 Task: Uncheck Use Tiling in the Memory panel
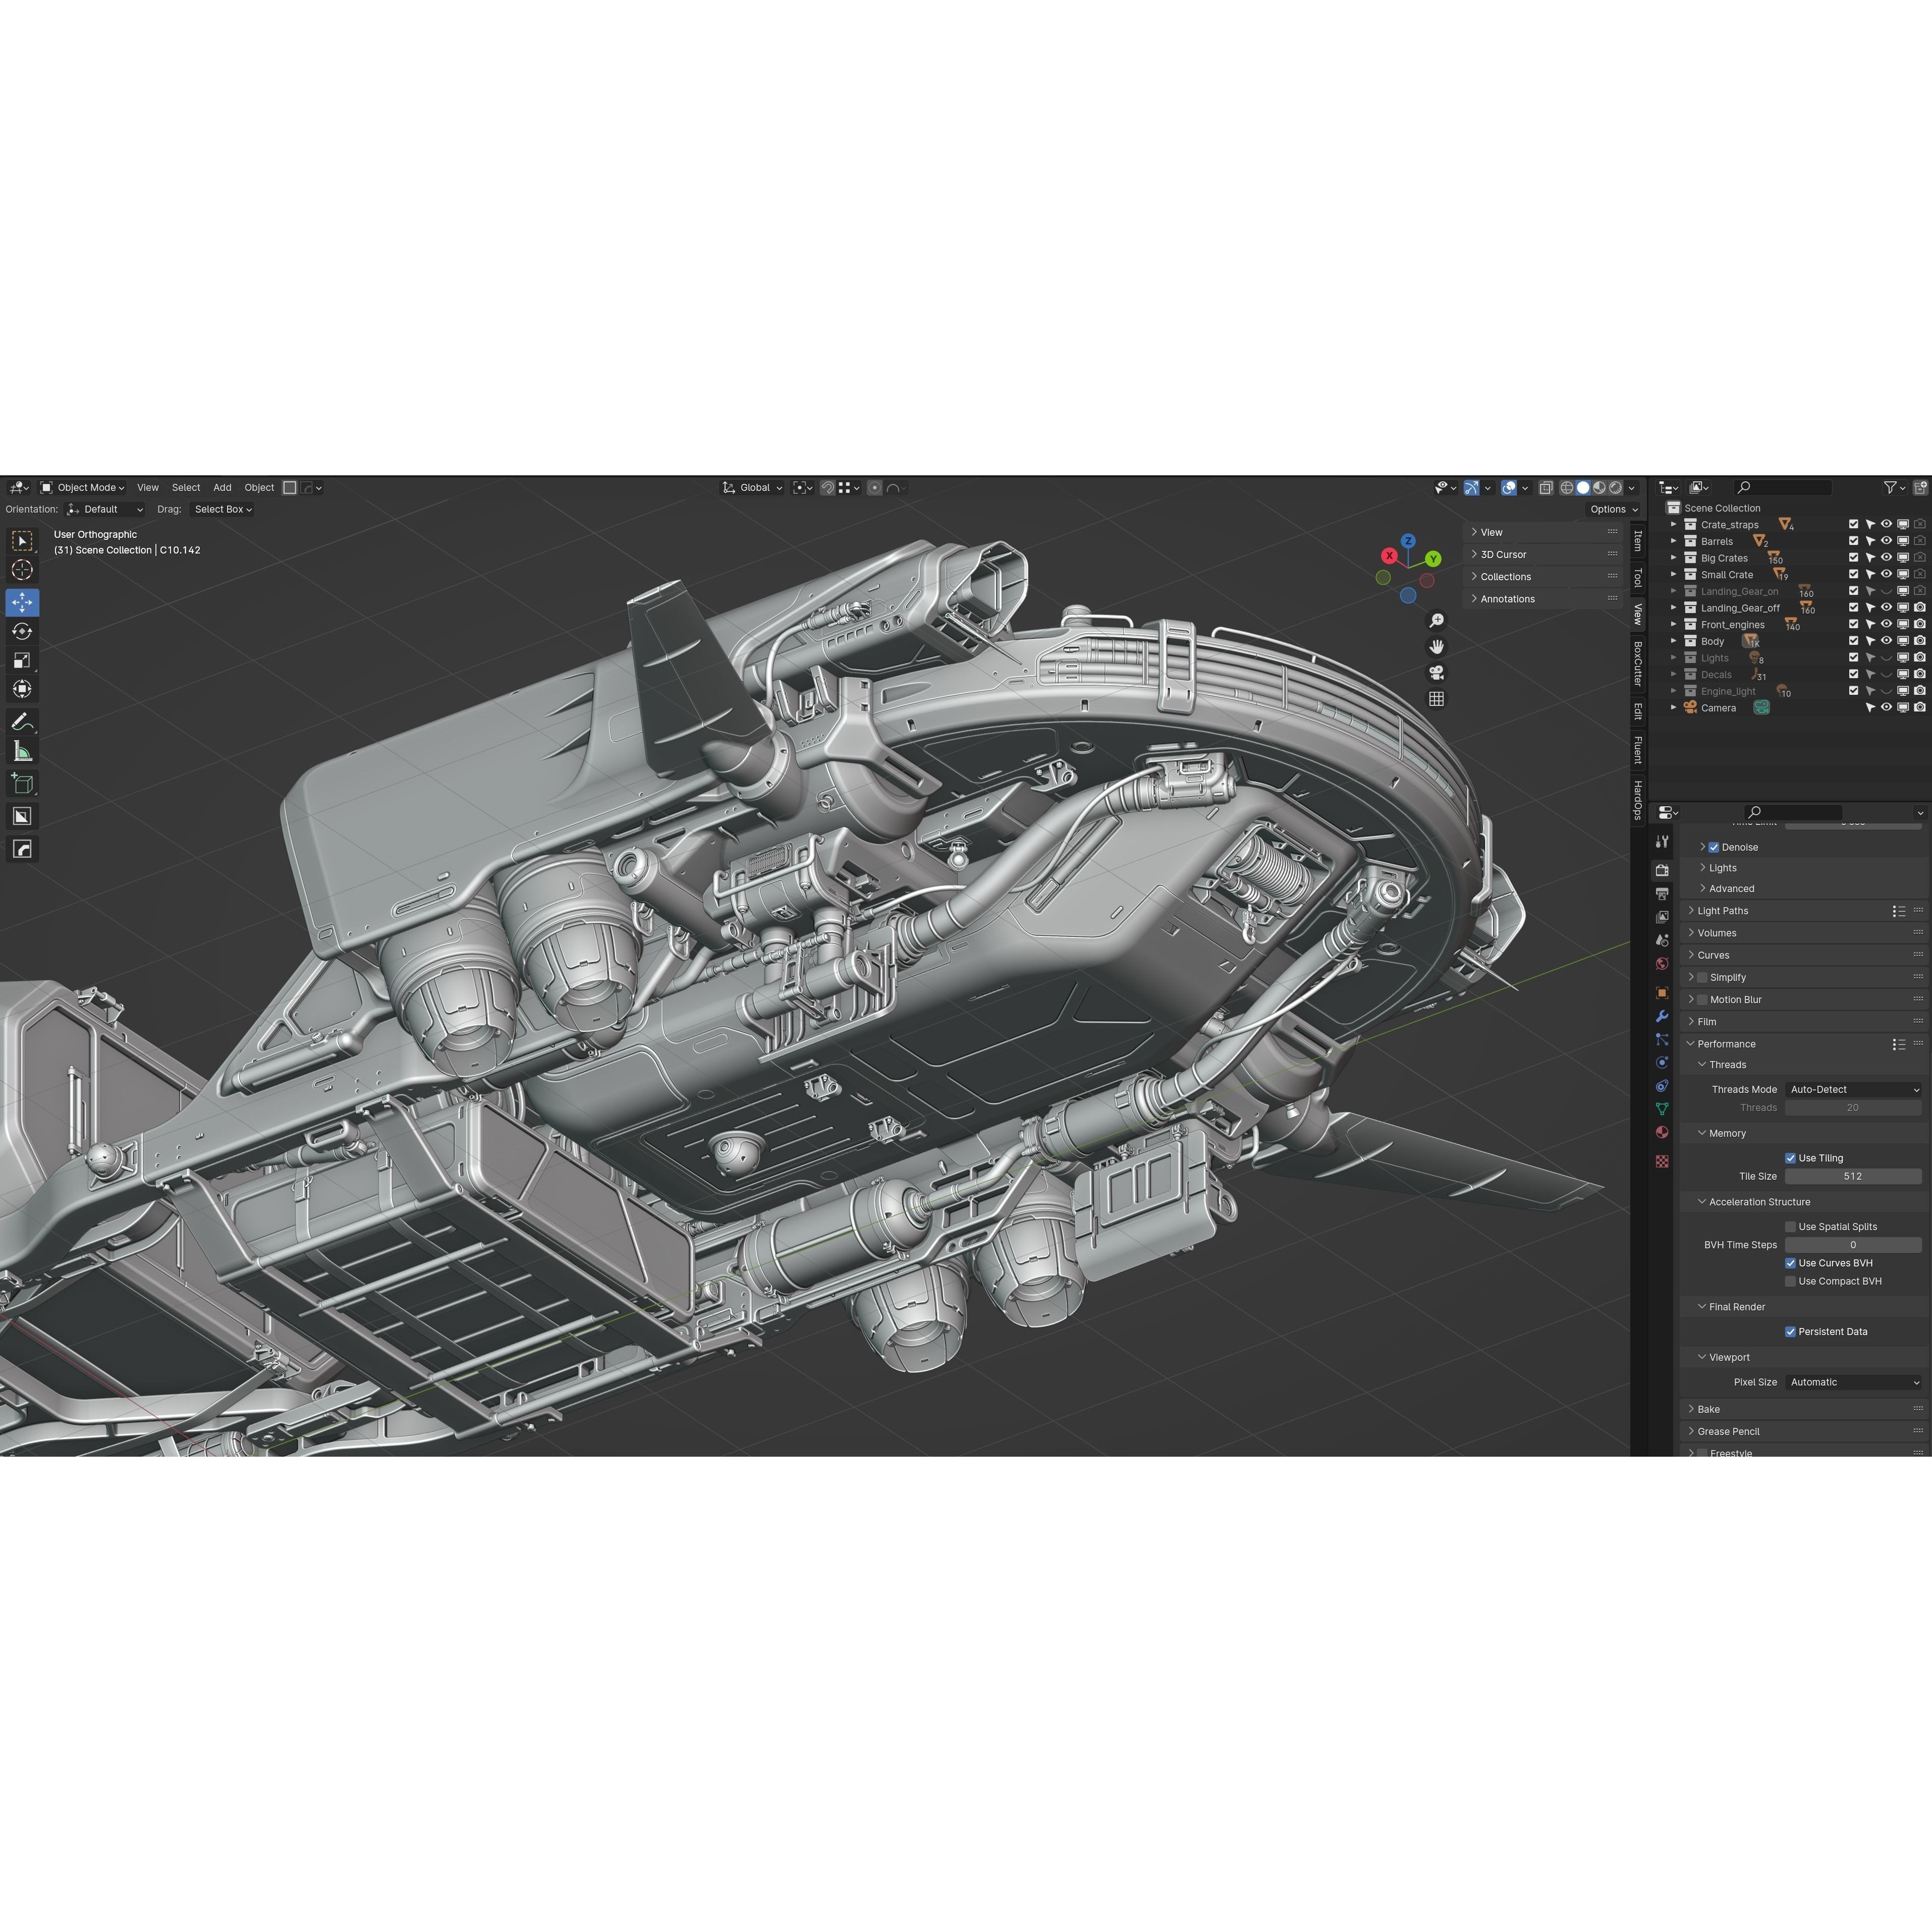(x=1792, y=1157)
